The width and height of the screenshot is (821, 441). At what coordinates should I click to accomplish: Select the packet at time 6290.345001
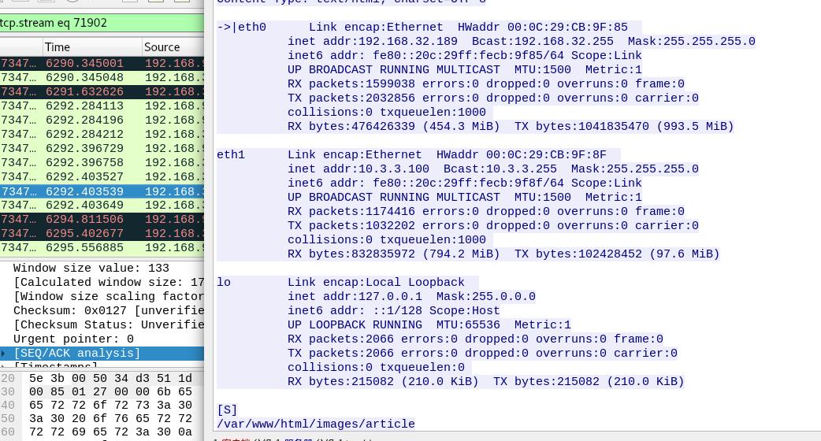84,64
